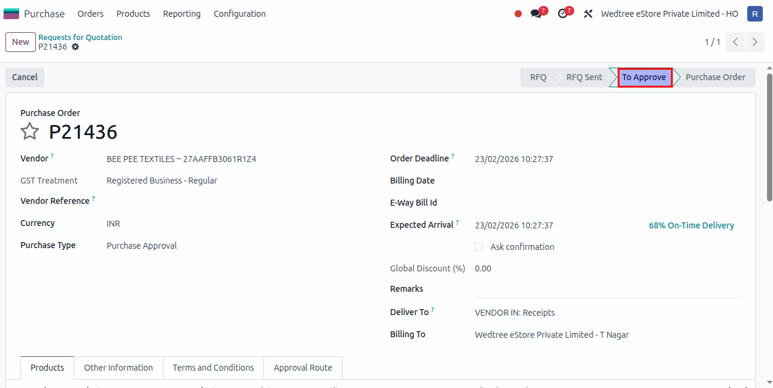Open the activities clock icon
Image resolution: width=773 pixels, height=388 pixels.
tap(562, 14)
